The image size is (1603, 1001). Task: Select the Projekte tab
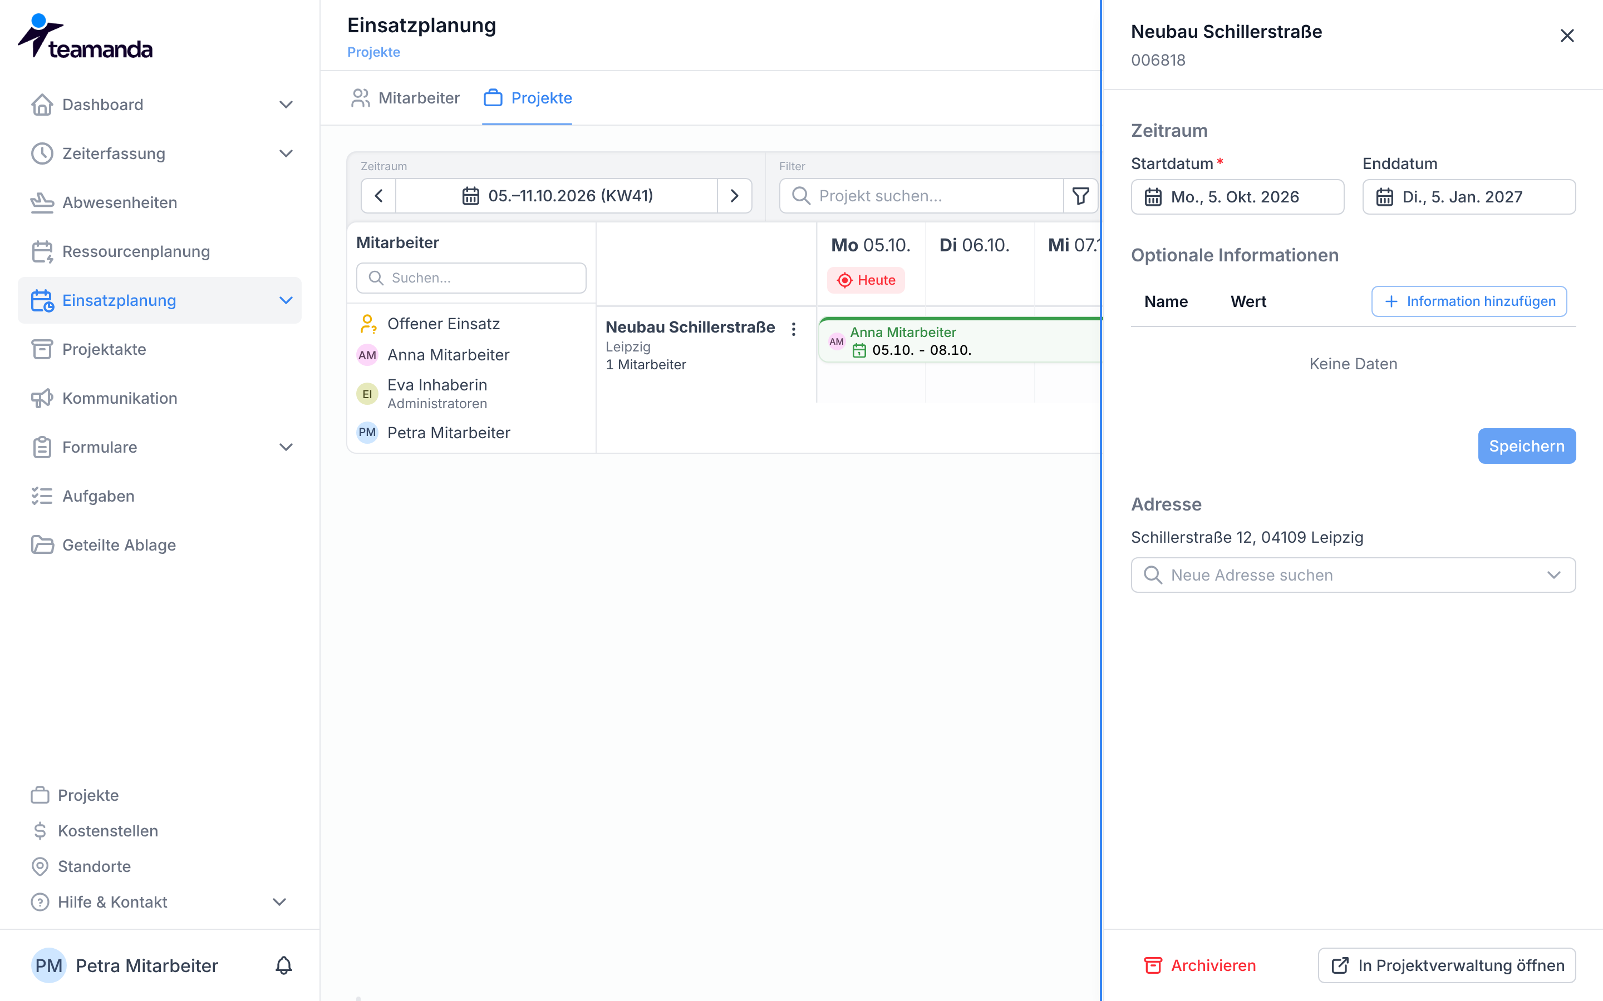[527, 98]
